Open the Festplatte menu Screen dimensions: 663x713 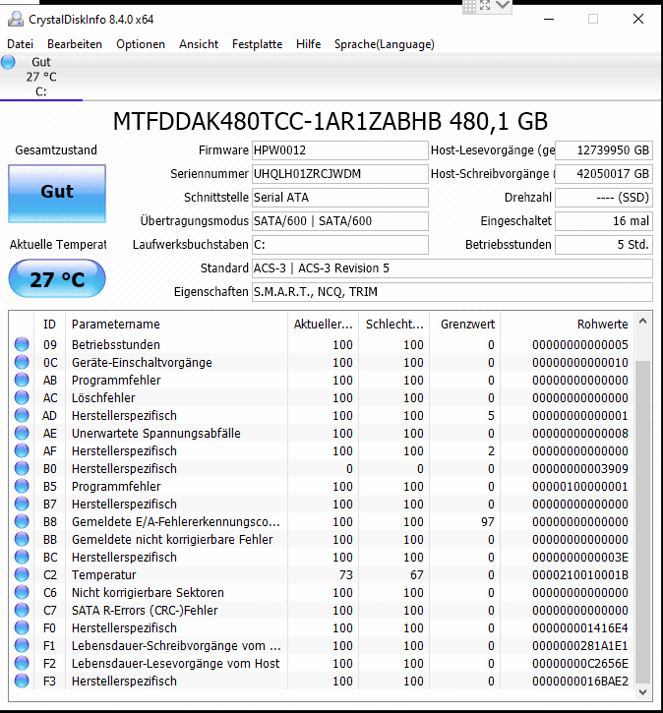point(258,44)
